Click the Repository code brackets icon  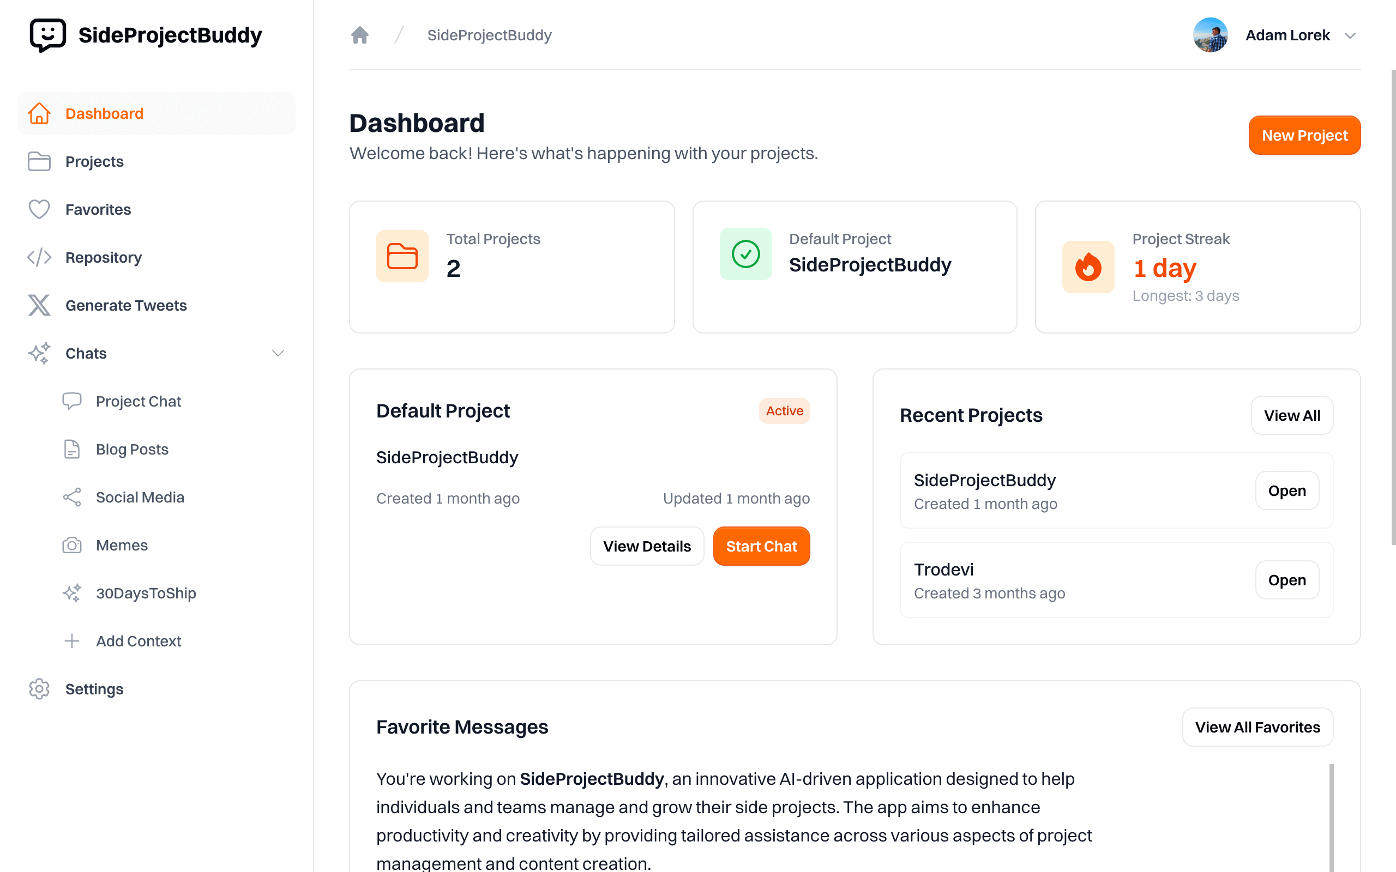(x=39, y=257)
